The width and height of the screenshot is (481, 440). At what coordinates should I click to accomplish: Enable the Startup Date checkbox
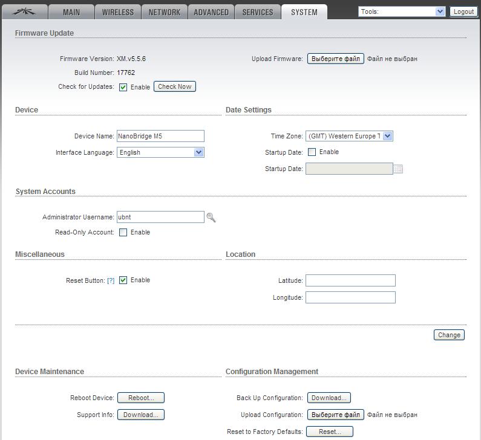(x=312, y=152)
